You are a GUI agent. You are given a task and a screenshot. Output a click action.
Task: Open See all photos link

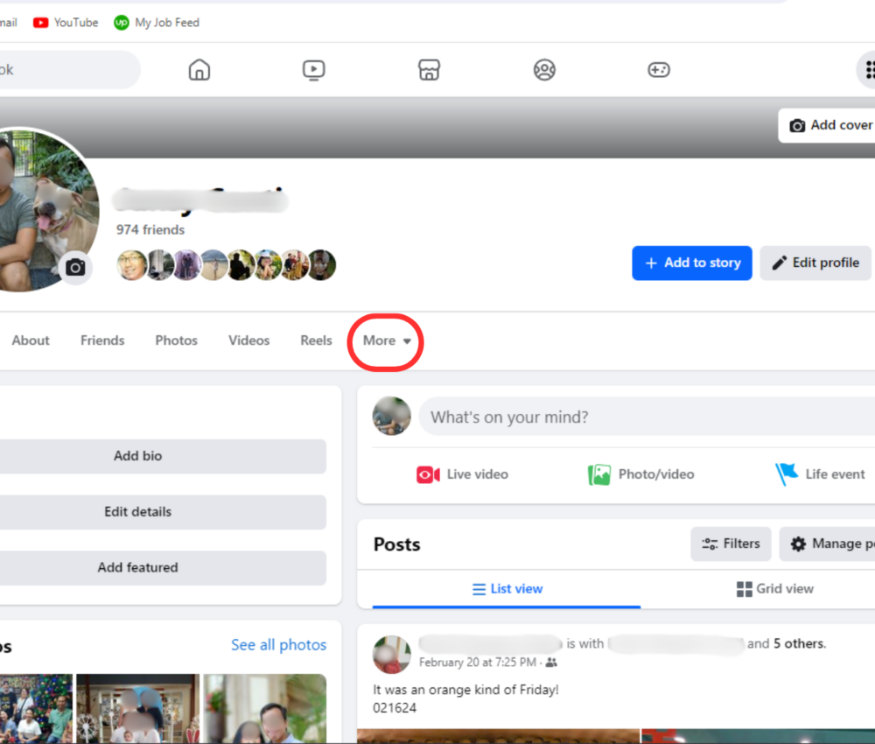click(x=278, y=644)
